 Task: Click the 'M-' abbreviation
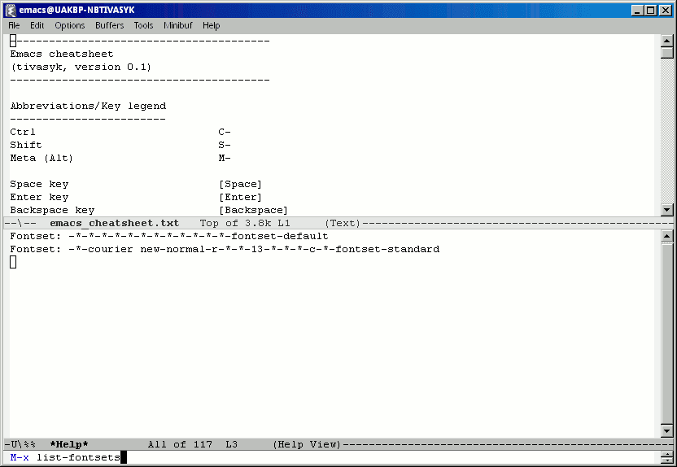click(225, 158)
